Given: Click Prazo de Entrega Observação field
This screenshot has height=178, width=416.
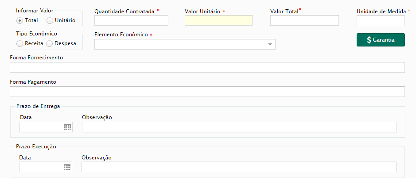Looking at the screenshot, I should (x=239, y=127).
